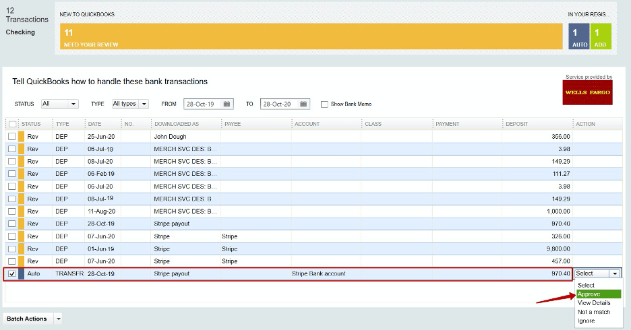Click the 111.27 deposit amount
Image resolution: width=631 pixels, height=330 pixels.
point(562,174)
